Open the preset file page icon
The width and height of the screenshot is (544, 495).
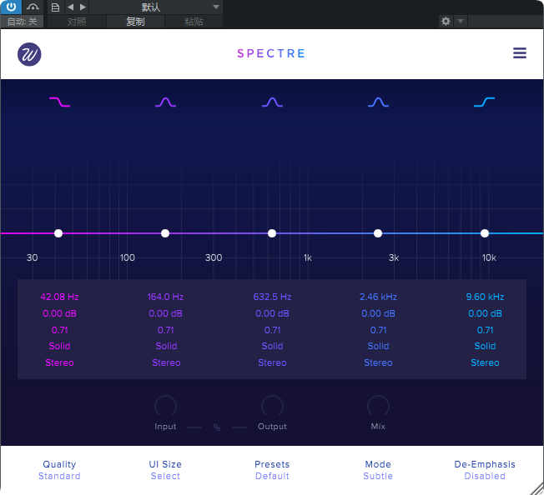tap(56, 7)
